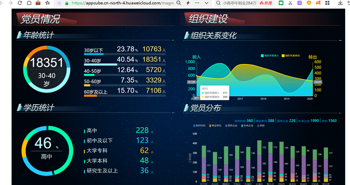Reload the page with the refresh icon
This screenshot has width=350, height=185.
[x=20, y=3]
